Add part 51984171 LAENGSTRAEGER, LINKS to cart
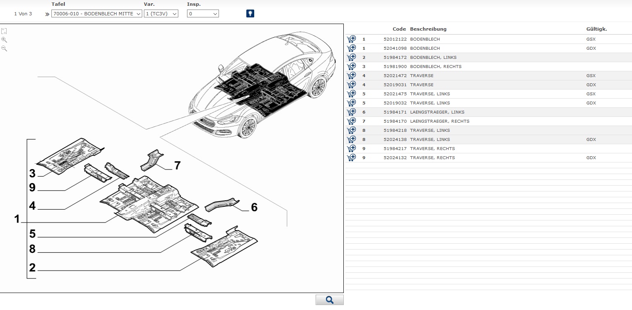This screenshot has width=632, height=310. click(x=351, y=112)
